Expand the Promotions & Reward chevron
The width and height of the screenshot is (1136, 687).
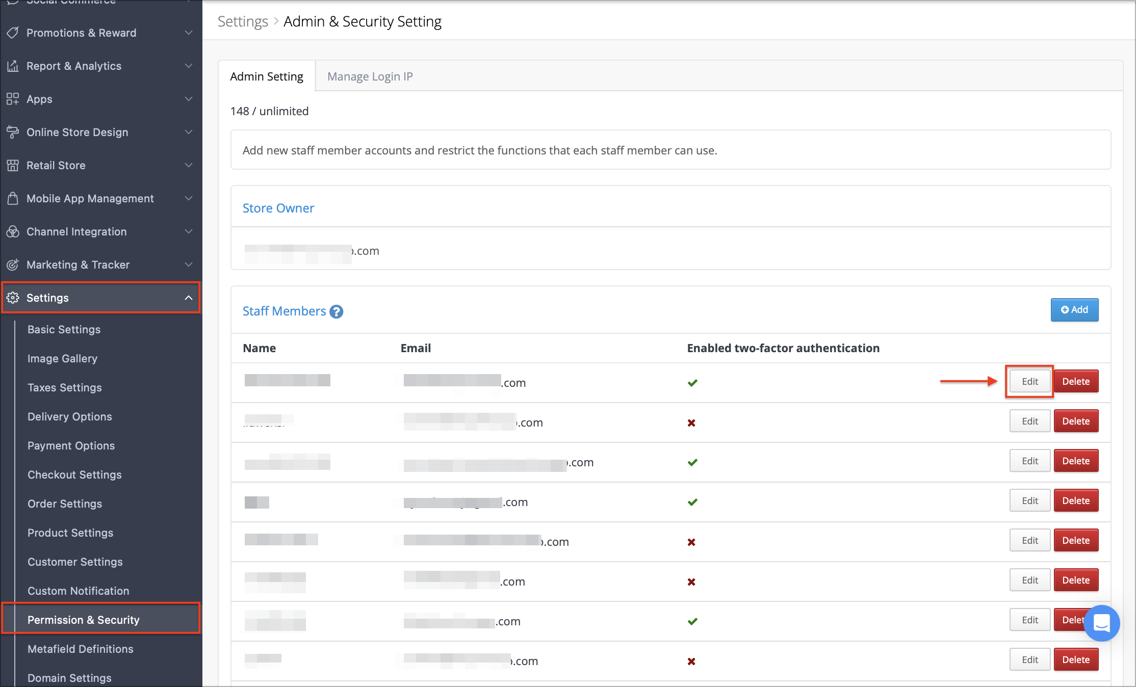pyautogui.click(x=189, y=33)
